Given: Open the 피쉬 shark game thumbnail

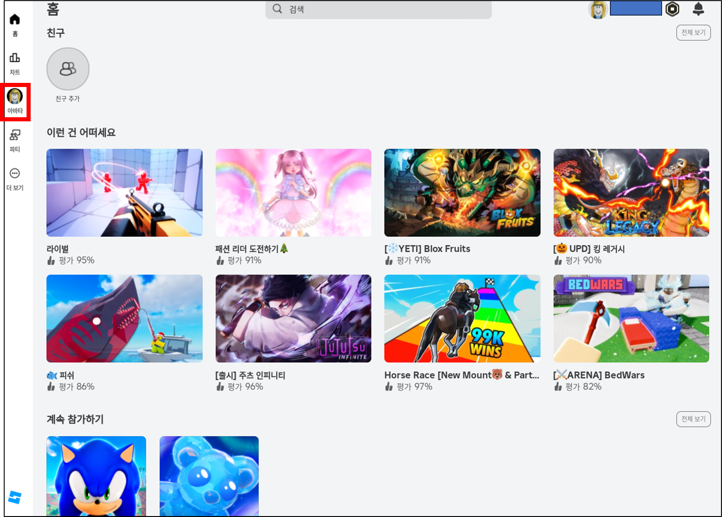Looking at the screenshot, I should [x=124, y=319].
